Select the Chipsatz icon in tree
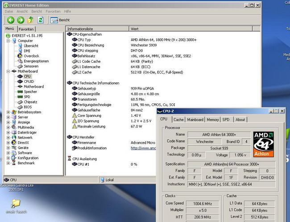Image resolution: width=290 pixels, height=222 pixels. coord(20,102)
